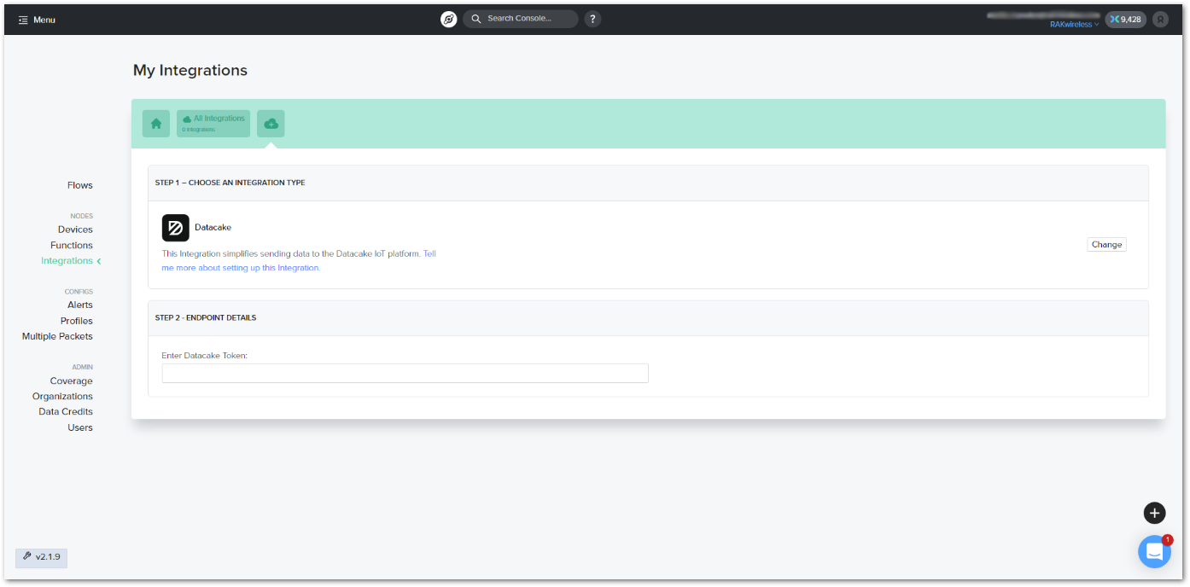Click the black plus add button
The image size is (1190, 587).
[x=1154, y=513]
